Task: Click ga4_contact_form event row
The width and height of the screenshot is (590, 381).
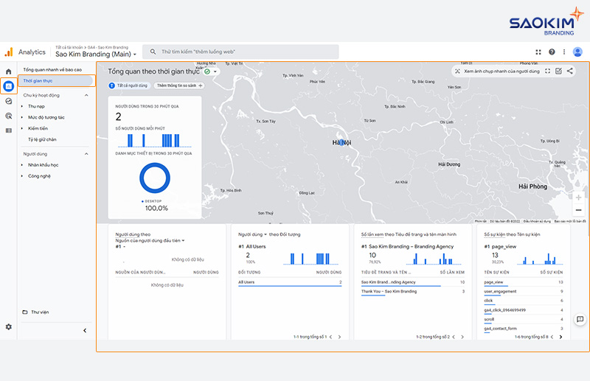Action: tap(524, 329)
